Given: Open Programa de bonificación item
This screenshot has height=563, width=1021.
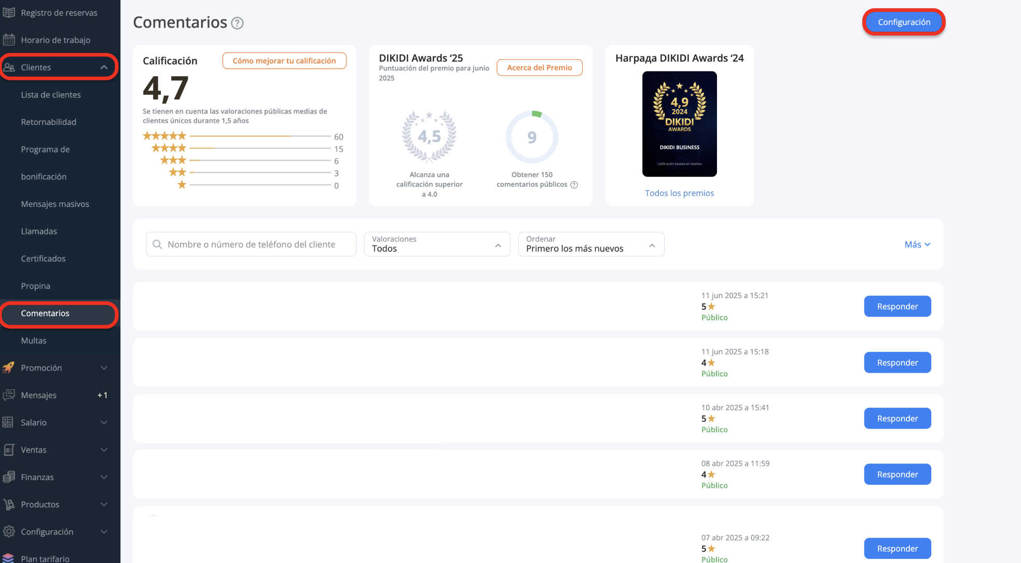Looking at the screenshot, I should click(45, 163).
